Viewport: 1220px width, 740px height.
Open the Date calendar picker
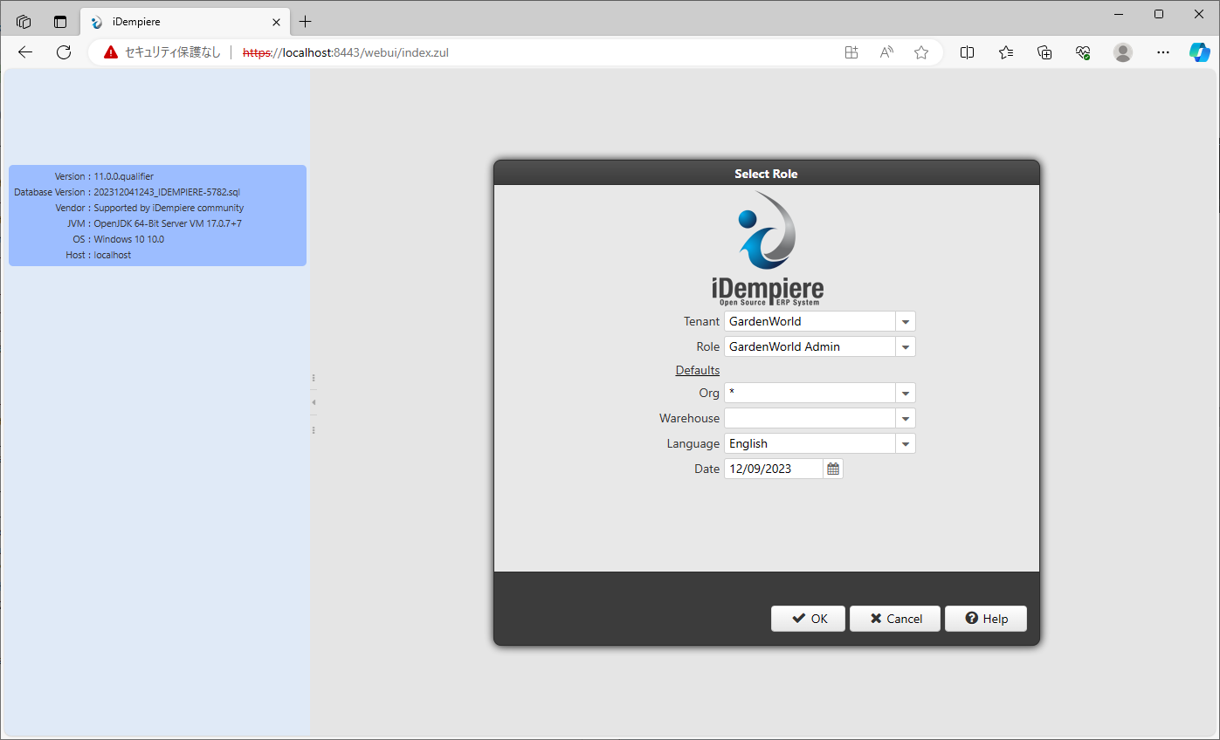(x=833, y=469)
